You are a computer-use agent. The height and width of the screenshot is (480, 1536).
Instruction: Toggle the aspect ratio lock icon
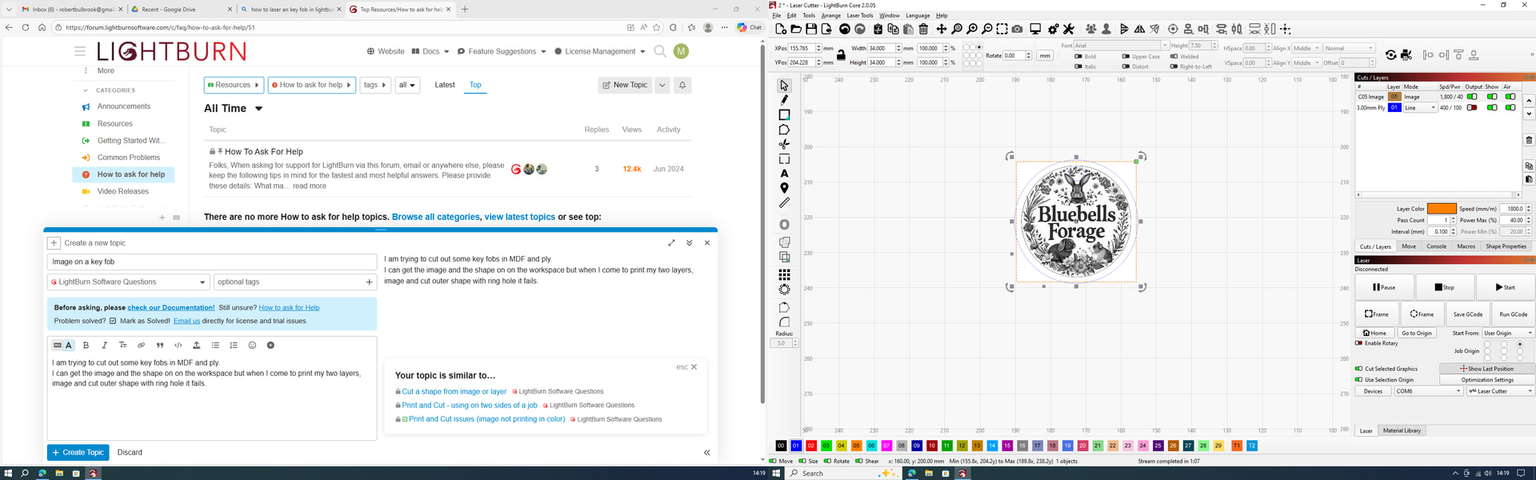pos(841,54)
